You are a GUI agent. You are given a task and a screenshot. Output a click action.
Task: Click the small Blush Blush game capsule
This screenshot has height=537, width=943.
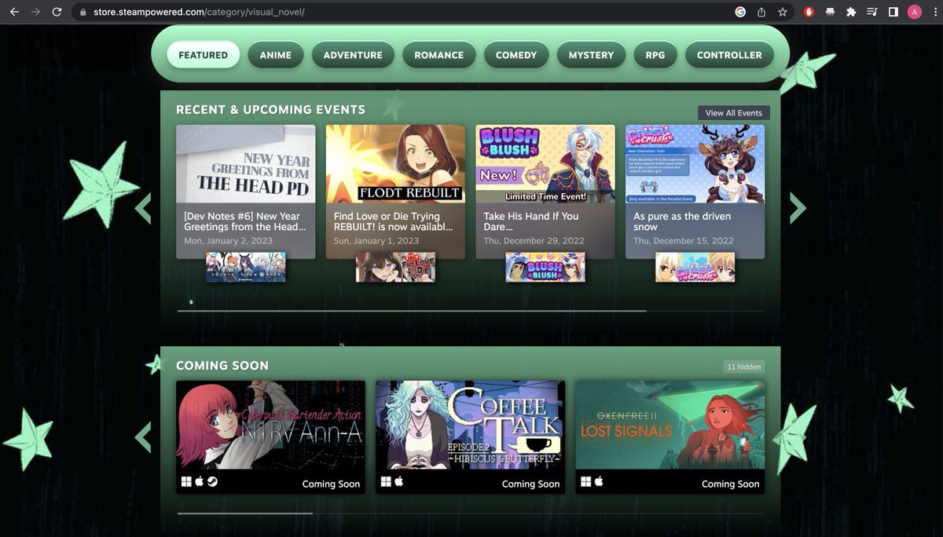[x=545, y=267]
